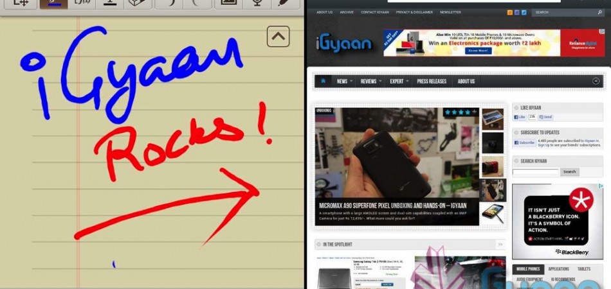Open the Press Releases menu item
The height and width of the screenshot is (289, 611).
pyautogui.click(x=431, y=82)
